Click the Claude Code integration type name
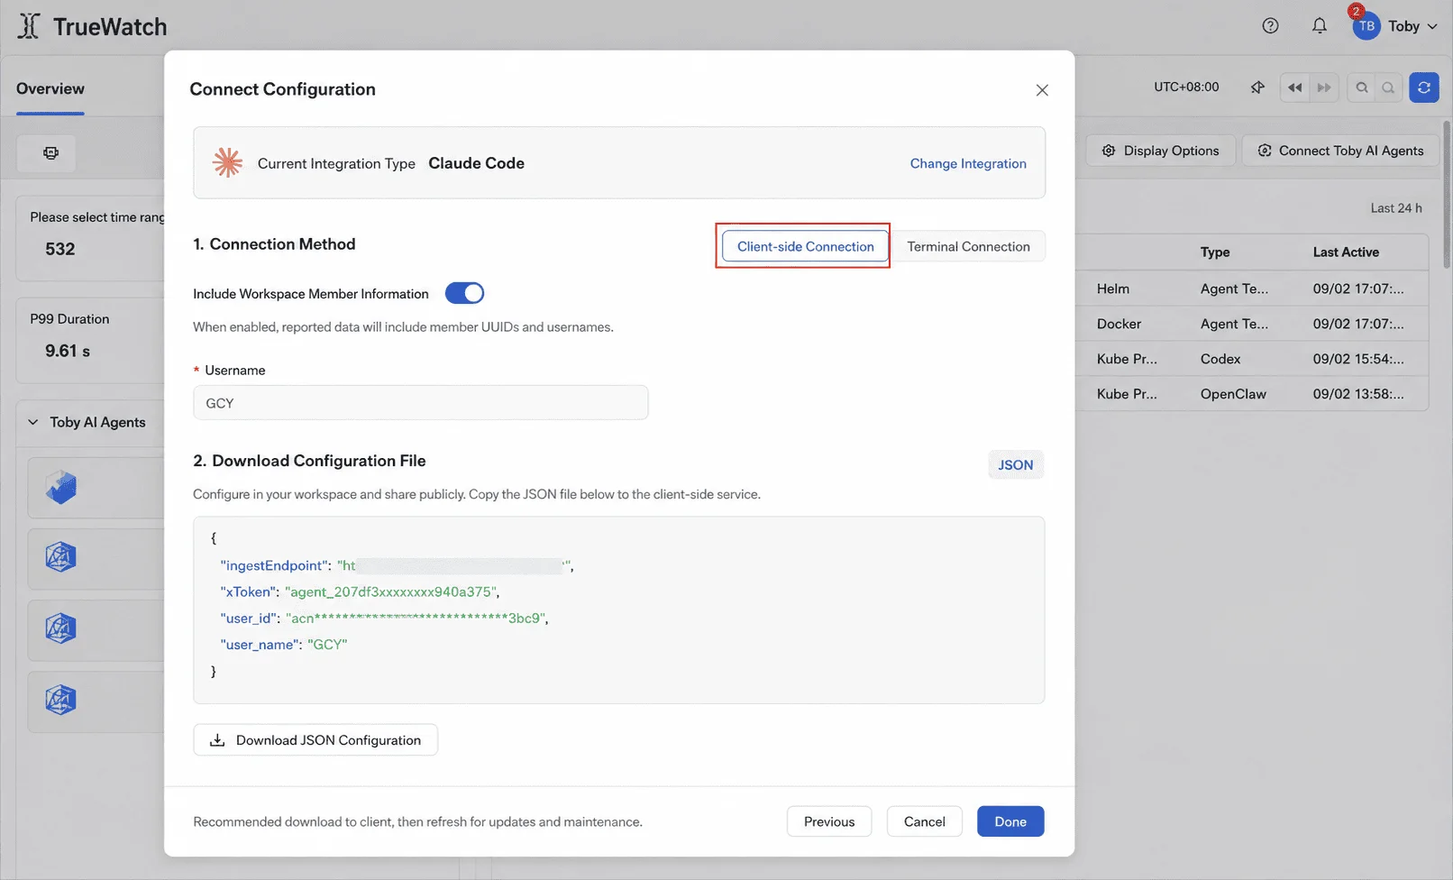The image size is (1453, 880). [476, 163]
